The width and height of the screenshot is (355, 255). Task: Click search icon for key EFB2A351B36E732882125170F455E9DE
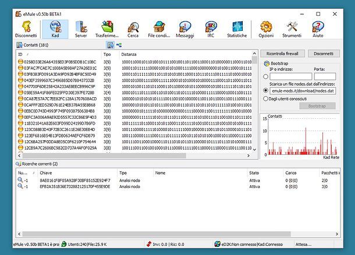click(x=20, y=186)
